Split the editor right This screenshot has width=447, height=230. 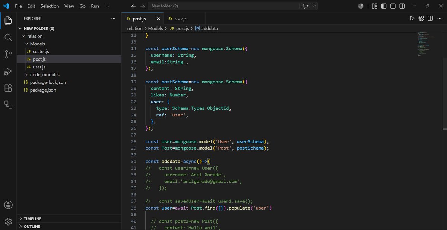click(x=430, y=19)
